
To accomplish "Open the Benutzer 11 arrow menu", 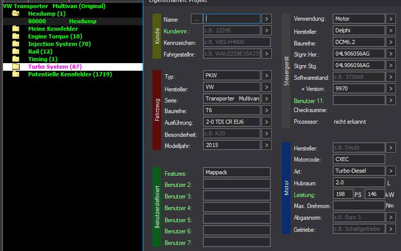I will [391, 101].
